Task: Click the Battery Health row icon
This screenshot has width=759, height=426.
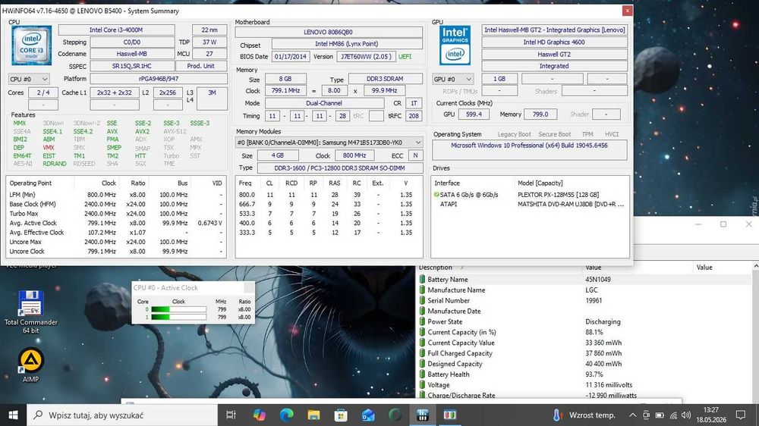Action: [x=422, y=374]
